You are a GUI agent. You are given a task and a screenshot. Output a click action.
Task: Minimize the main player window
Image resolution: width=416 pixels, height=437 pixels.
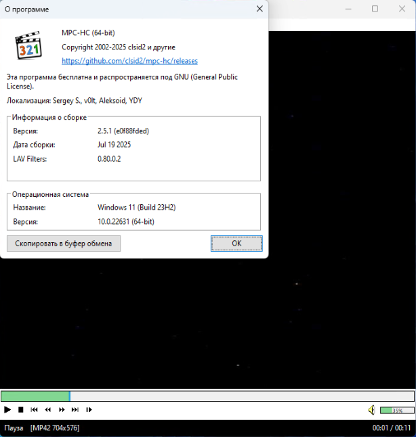click(x=348, y=9)
